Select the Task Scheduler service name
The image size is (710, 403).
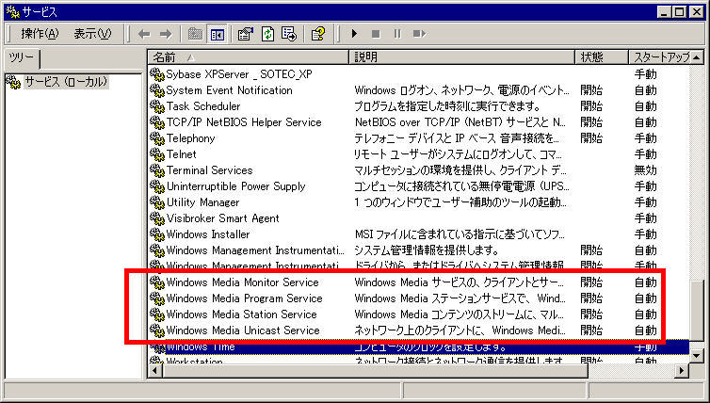(203, 106)
